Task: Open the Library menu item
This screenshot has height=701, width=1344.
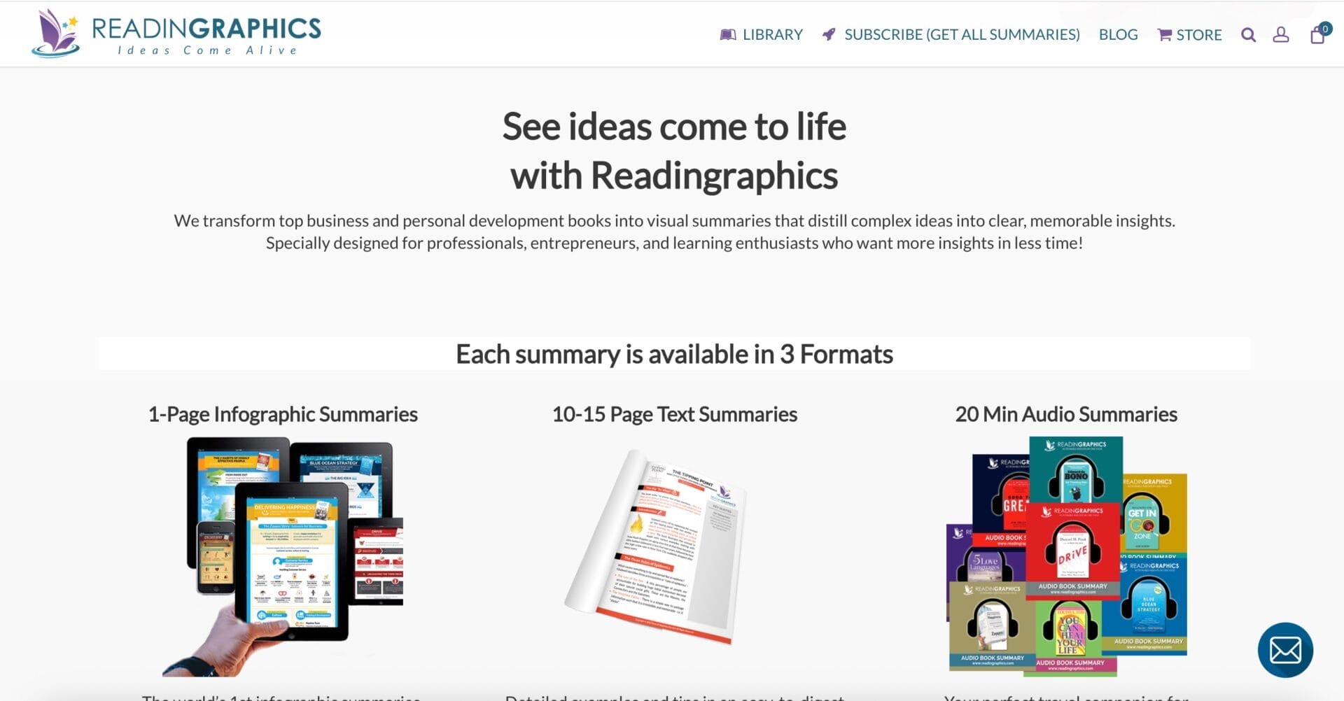Action: (761, 34)
